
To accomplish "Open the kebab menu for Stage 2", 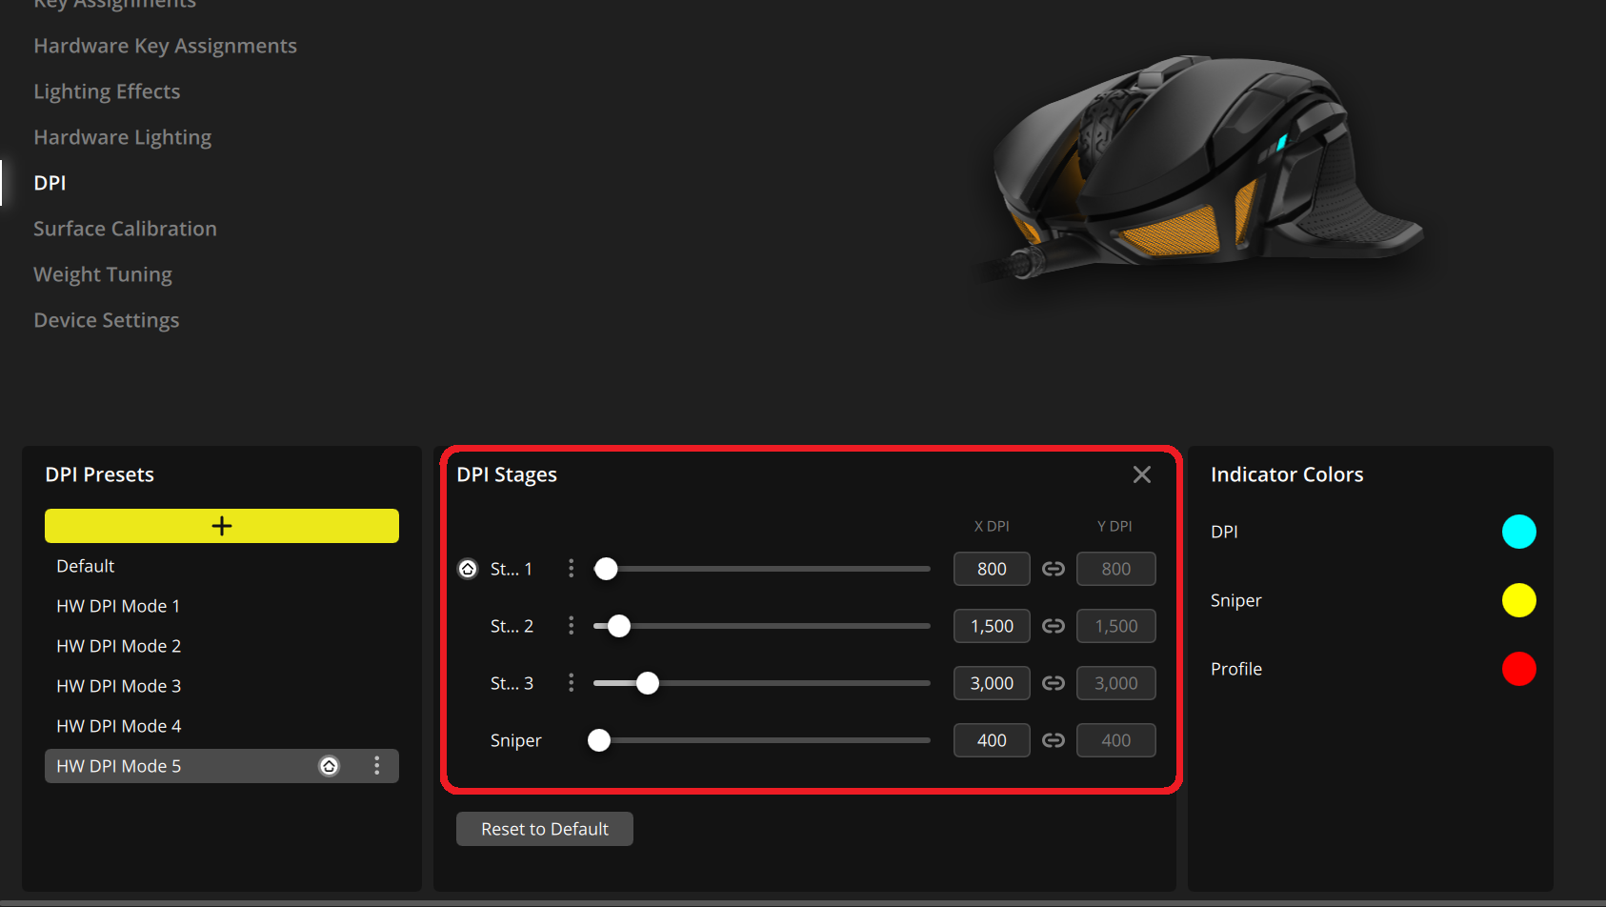I will [x=571, y=626].
